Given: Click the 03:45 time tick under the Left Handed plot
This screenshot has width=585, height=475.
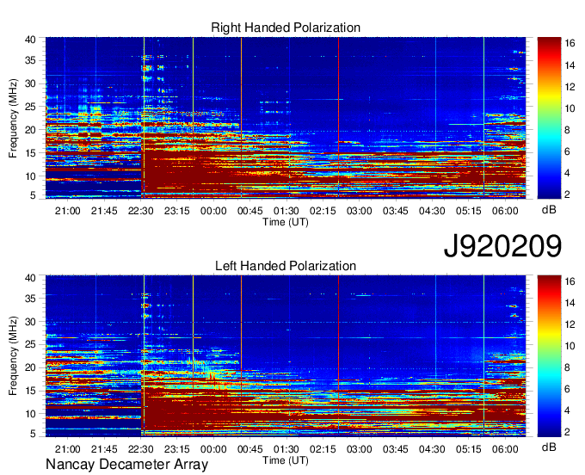Looking at the screenshot, I should 396,449.
